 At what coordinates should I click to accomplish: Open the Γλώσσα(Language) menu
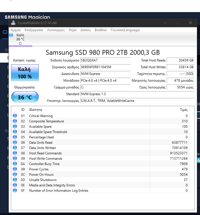click(x=125, y=30)
